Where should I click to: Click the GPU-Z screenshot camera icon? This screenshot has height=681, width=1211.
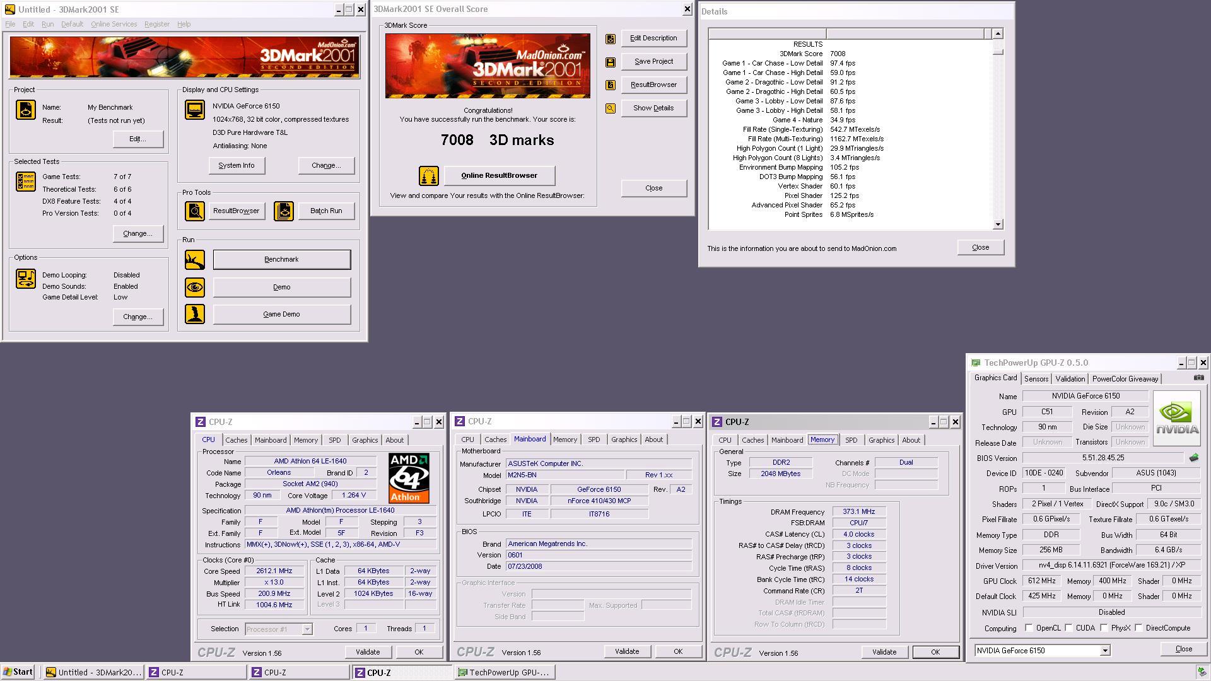click(1198, 378)
